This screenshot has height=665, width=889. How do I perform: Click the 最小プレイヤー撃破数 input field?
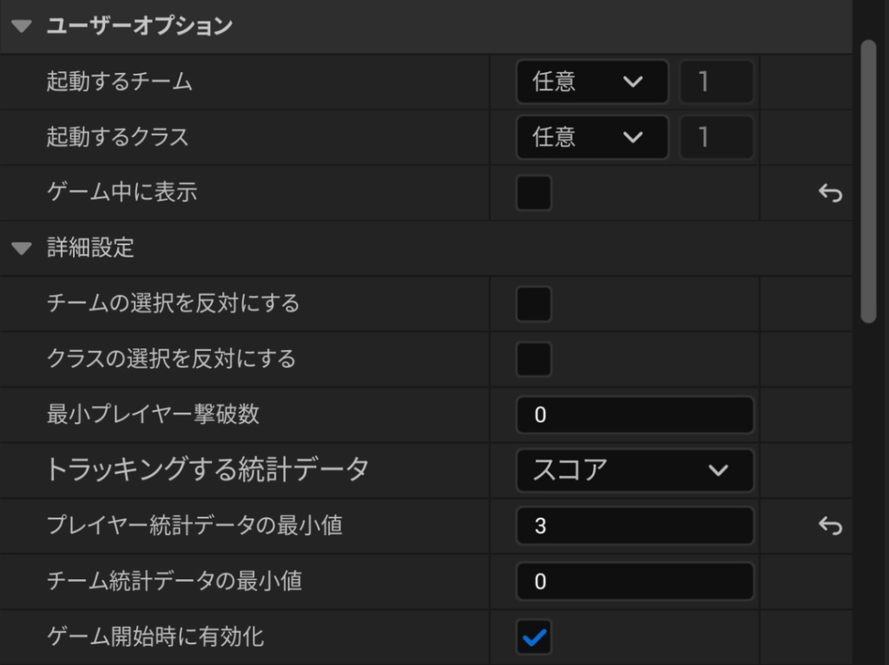pyautogui.click(x=635, y=415)
